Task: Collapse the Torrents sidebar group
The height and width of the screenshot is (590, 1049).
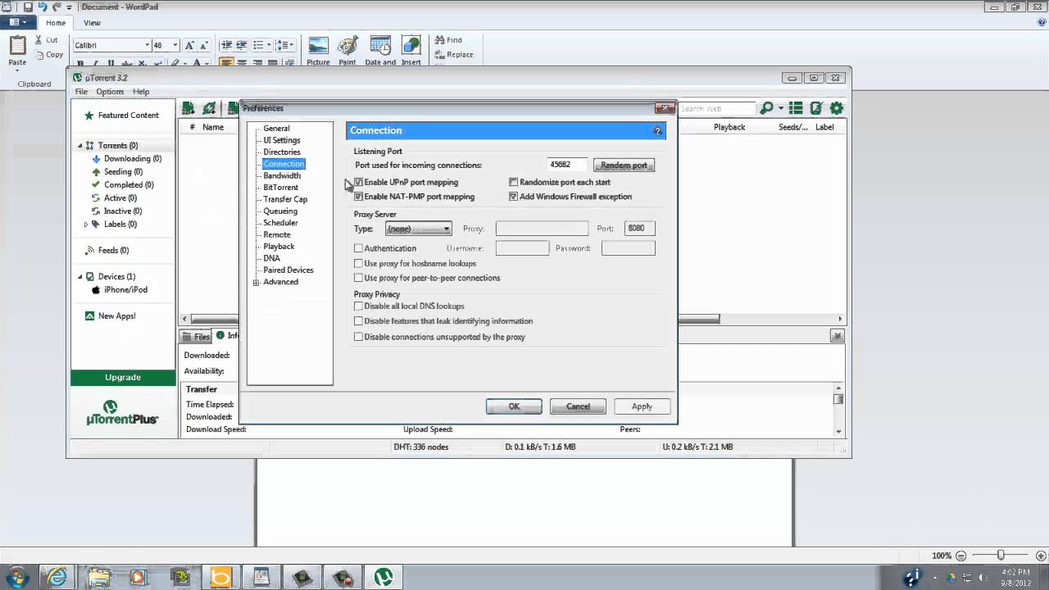Action: tap(80, 146)
